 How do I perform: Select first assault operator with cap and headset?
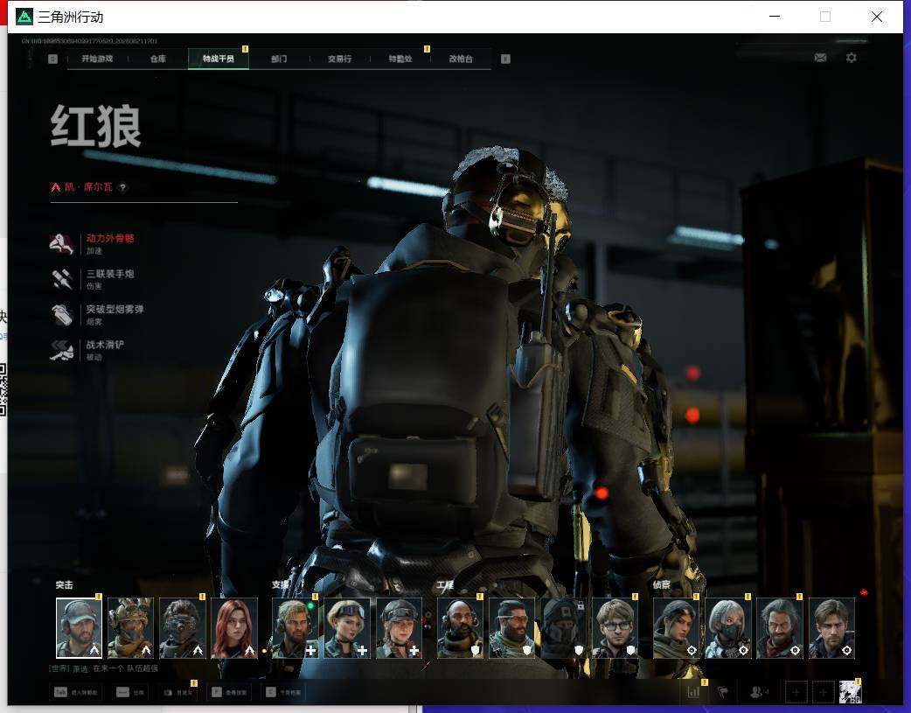pyautogui.click(x=79, y=628)
